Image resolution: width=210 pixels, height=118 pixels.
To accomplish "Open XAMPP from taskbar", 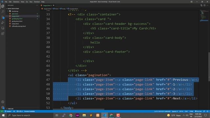I will click(98, 115).
